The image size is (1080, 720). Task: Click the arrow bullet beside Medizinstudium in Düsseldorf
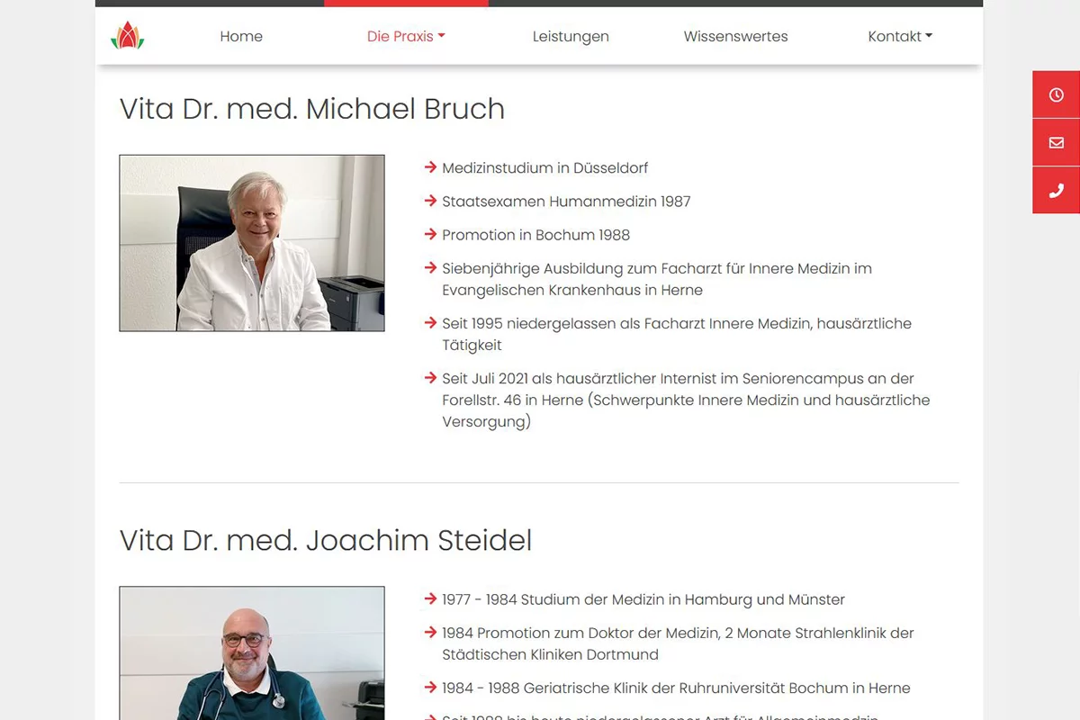click(x=430, y=167)
